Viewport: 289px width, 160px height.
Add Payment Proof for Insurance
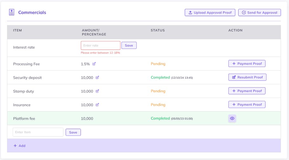pos(247,104)
